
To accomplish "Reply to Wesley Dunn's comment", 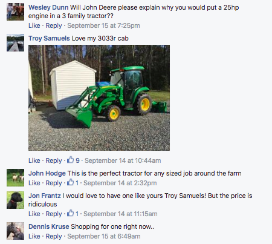I will [54, 26].
